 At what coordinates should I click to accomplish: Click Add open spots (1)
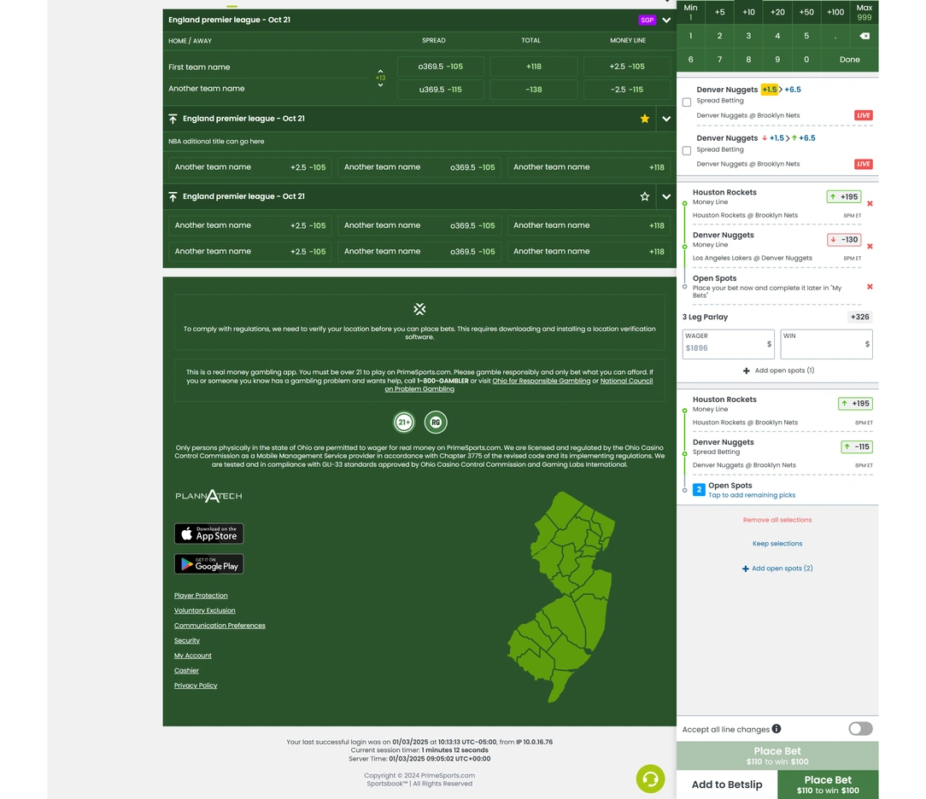(778, 370)
